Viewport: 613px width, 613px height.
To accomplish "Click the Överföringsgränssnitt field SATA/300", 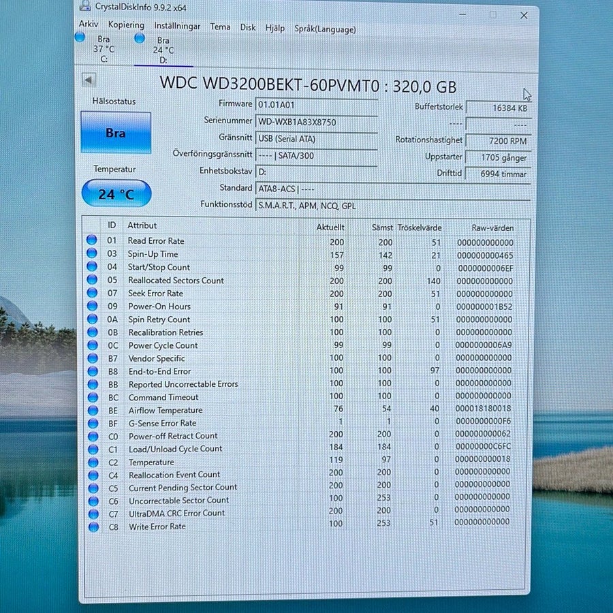I will click(x=316, y=155).
